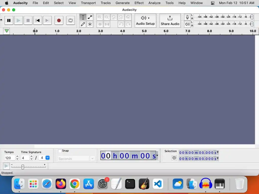This screenshot has width=259, height=194.
Task: Click the speaker playback meter icon
Action: [187, 24]
